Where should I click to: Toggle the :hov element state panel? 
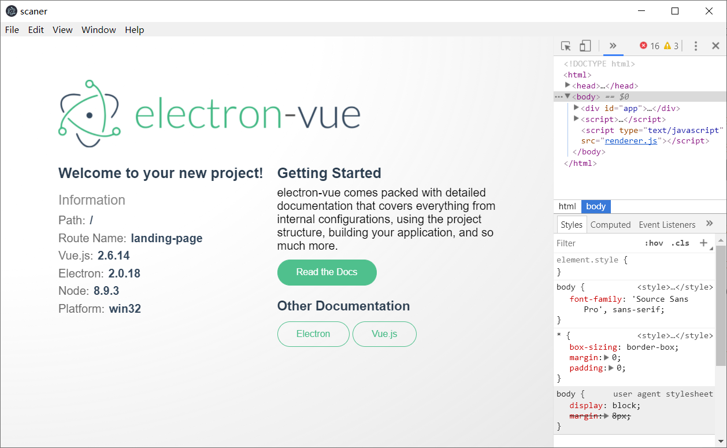(x=654, y=243)
